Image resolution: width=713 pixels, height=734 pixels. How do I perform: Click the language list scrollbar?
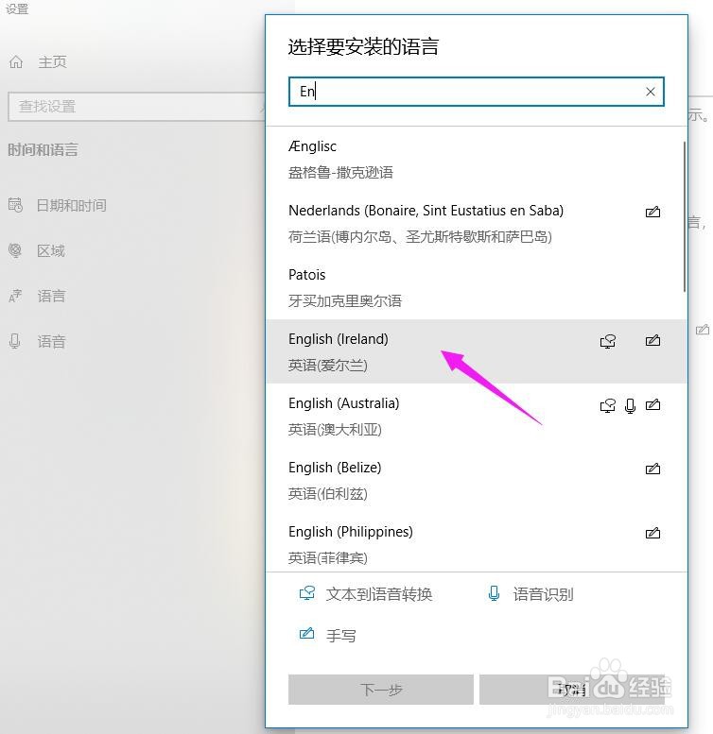[685, 216]
